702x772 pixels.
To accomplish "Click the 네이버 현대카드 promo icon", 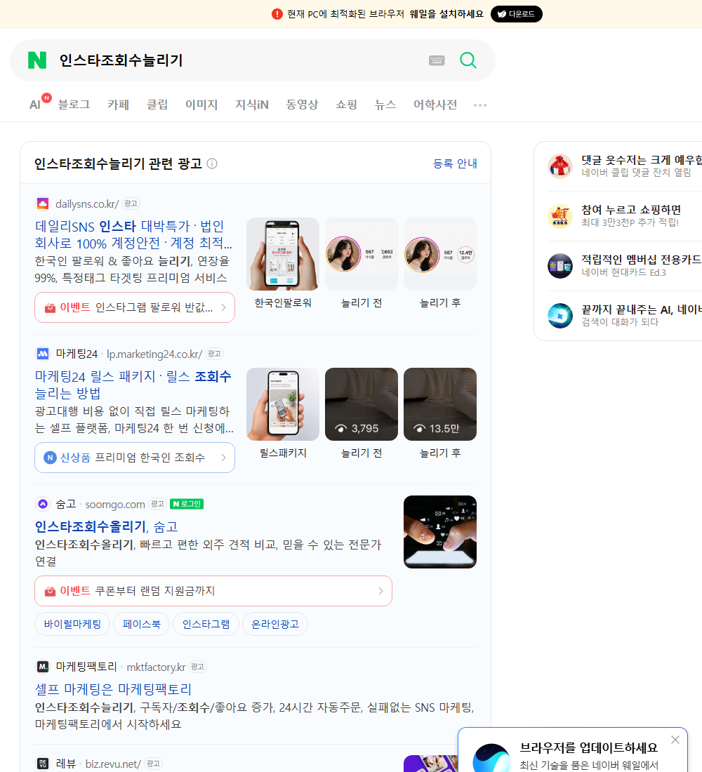I will point(560,266).
